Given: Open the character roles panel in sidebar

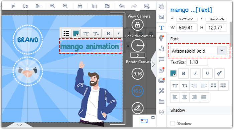Looking at the screenshot, I should (x=161, y=38).
